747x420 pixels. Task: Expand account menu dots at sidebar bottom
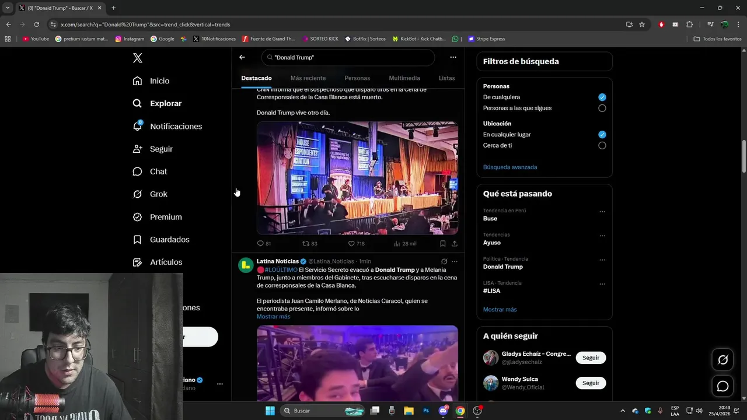tap(220, 384)
